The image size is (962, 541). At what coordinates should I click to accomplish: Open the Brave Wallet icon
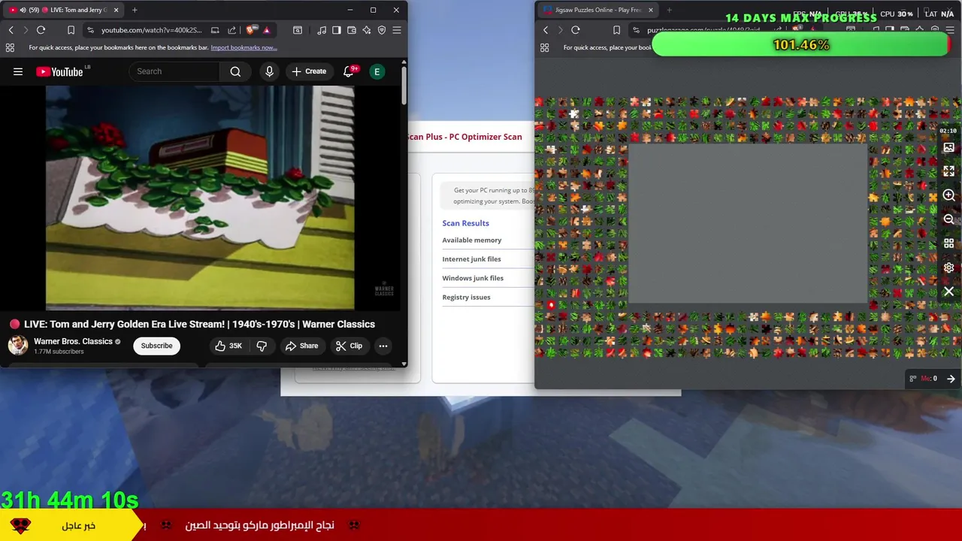351,30
